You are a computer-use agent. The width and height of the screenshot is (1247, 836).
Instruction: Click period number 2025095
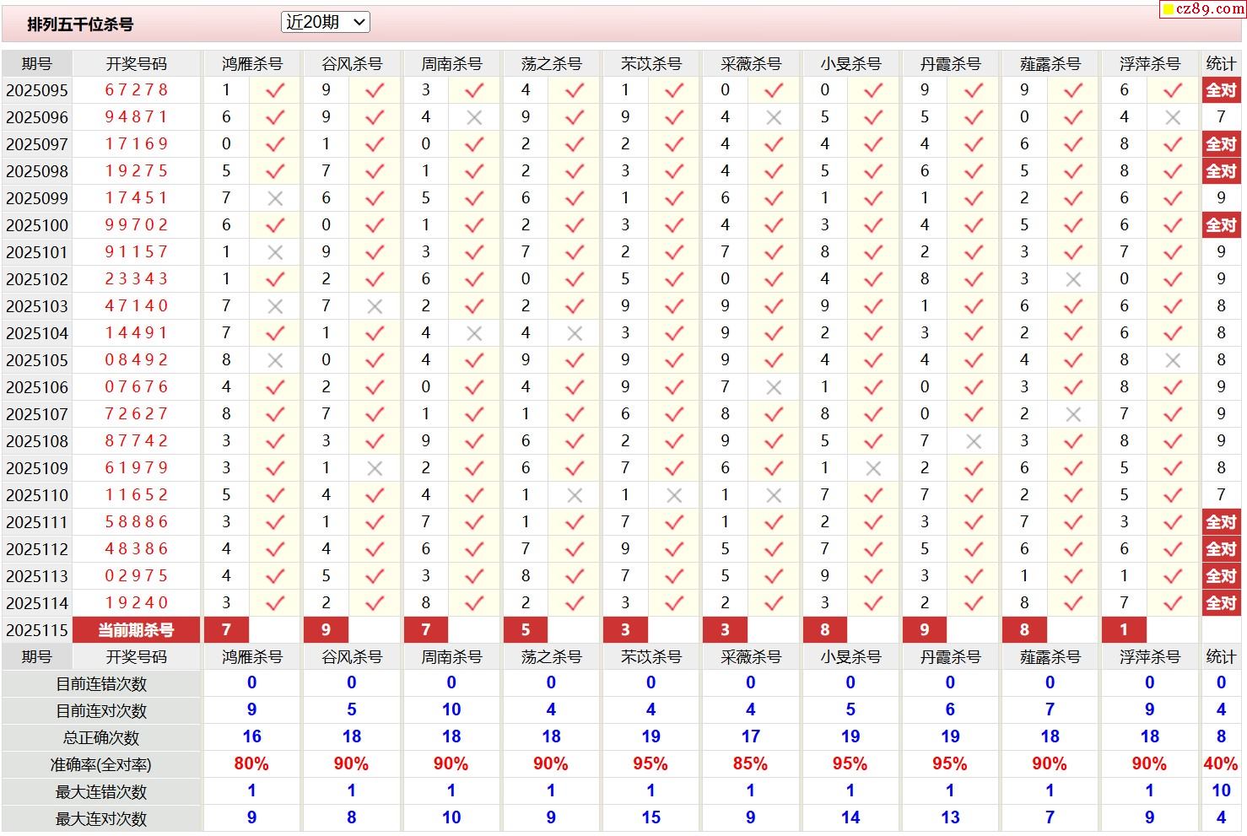point(37,90)
